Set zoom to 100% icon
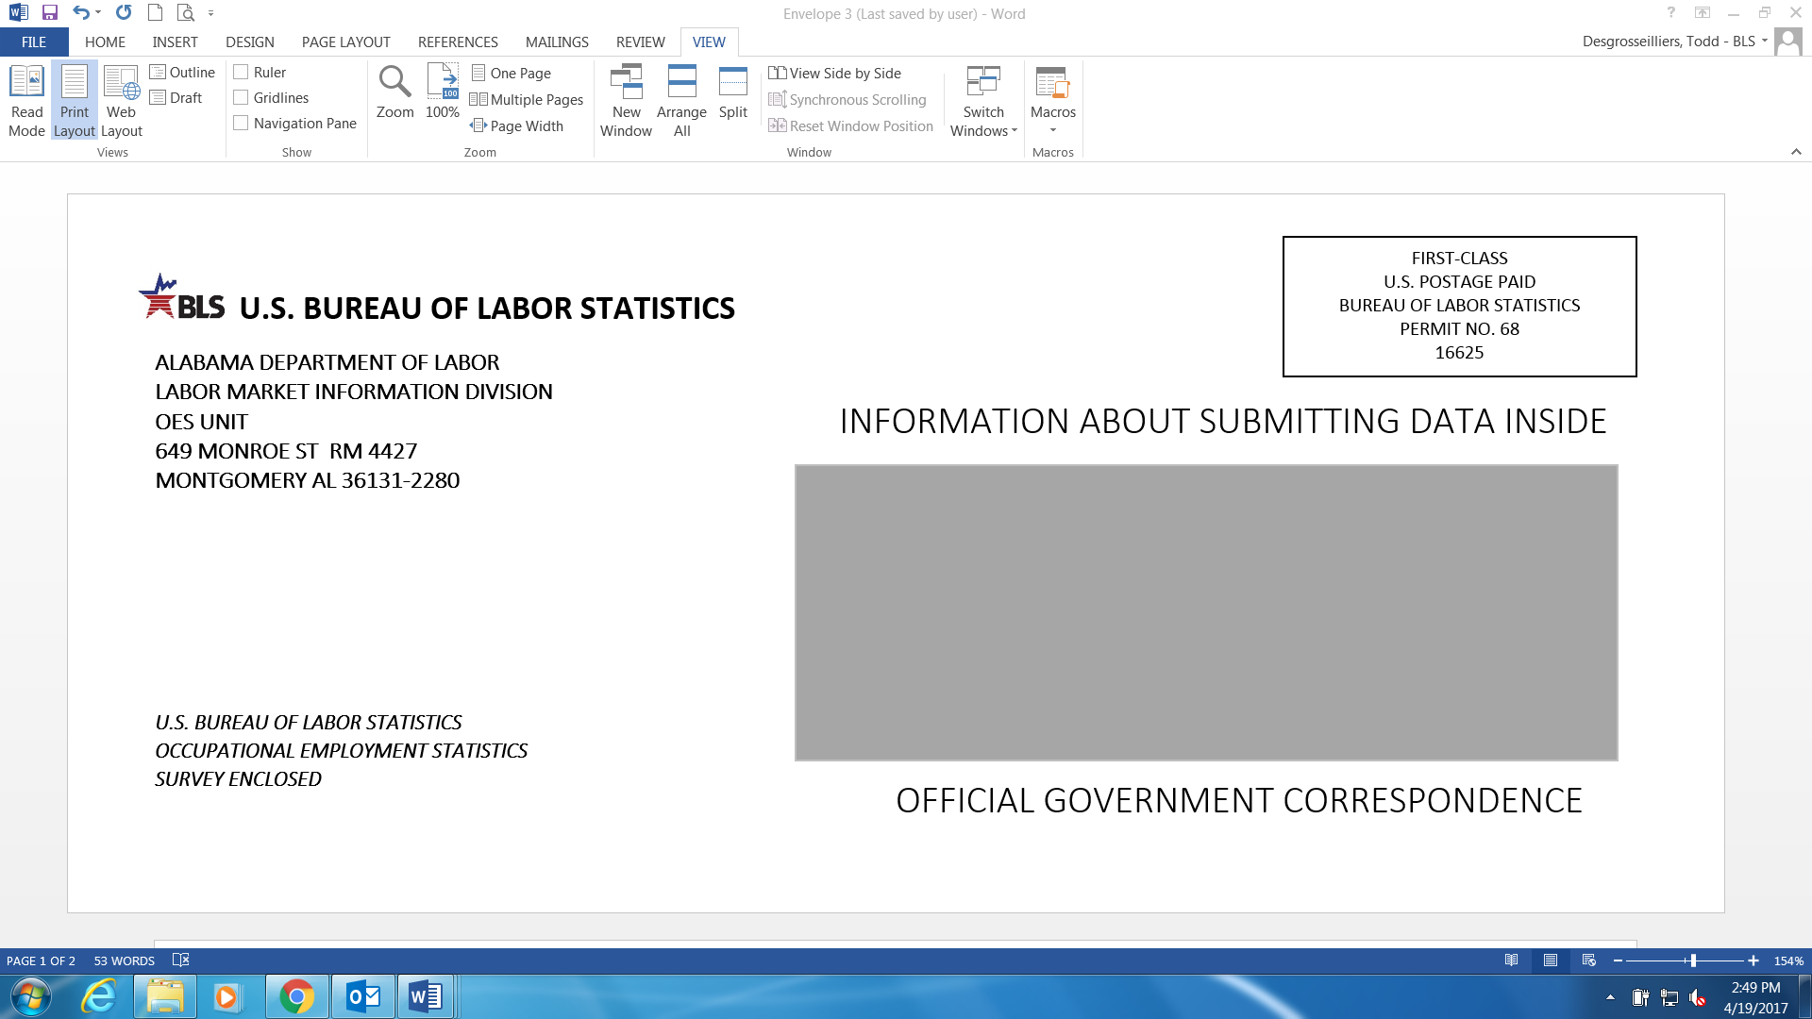The image size is (1812, 1019). pyautogui.click(x=442, y=83)
